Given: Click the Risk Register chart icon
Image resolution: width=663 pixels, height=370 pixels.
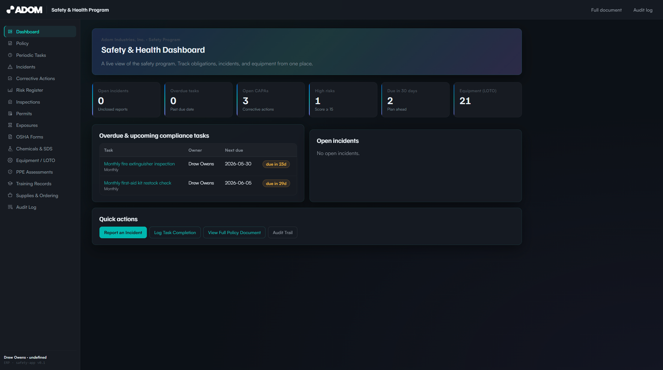Looking at the screenshot, I should pos(10,90).
